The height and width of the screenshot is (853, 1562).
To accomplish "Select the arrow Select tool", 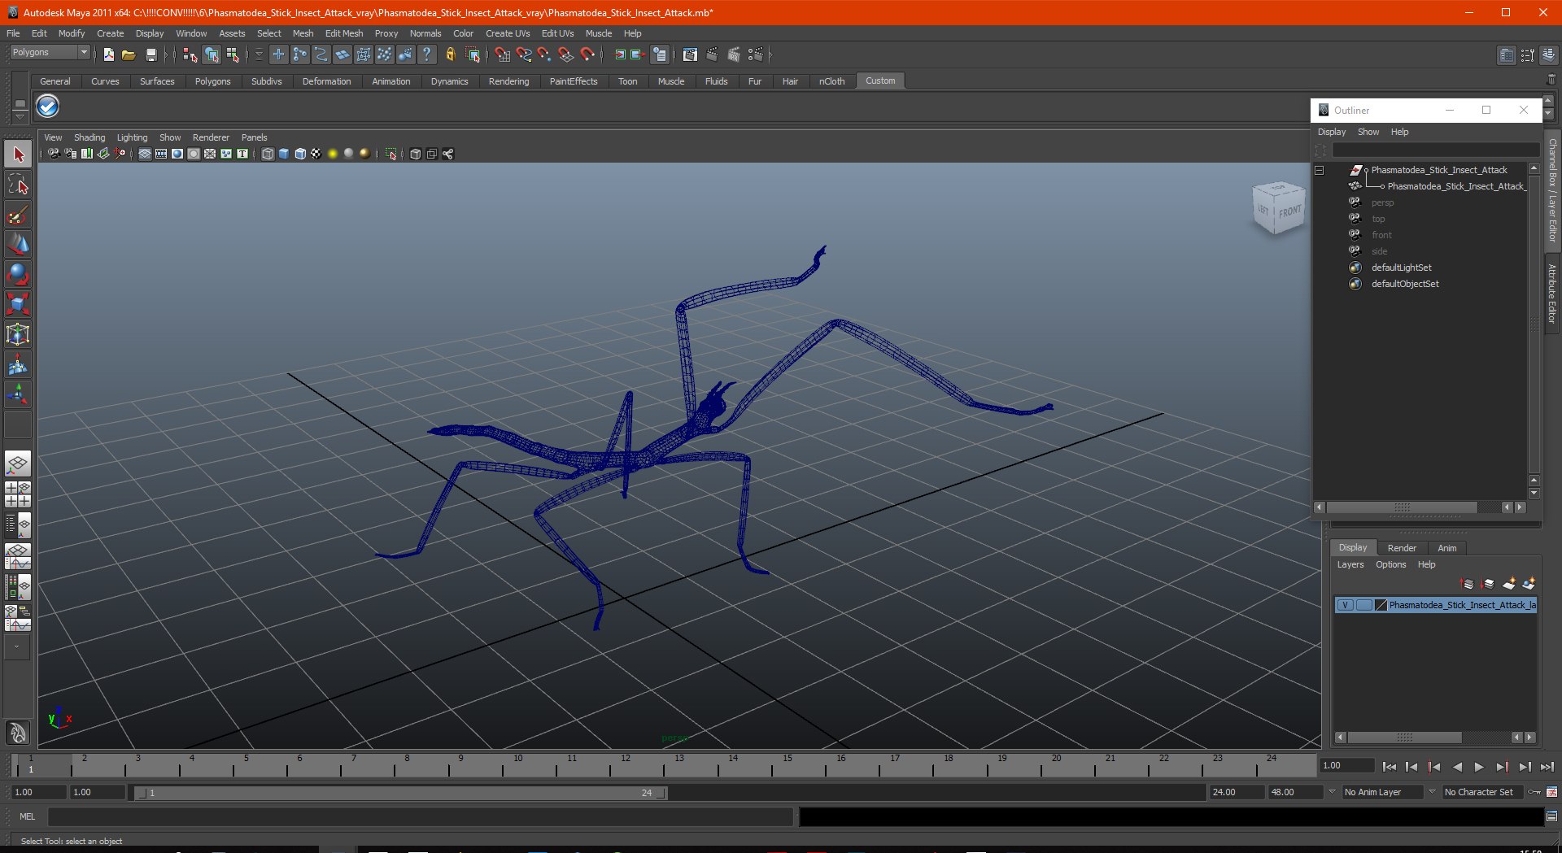I will point(18,154).
